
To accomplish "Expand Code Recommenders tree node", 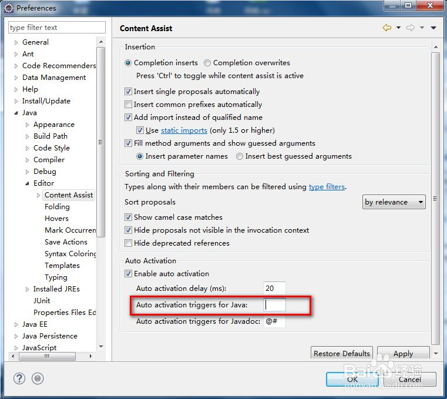I will click(x=16, y=66).
